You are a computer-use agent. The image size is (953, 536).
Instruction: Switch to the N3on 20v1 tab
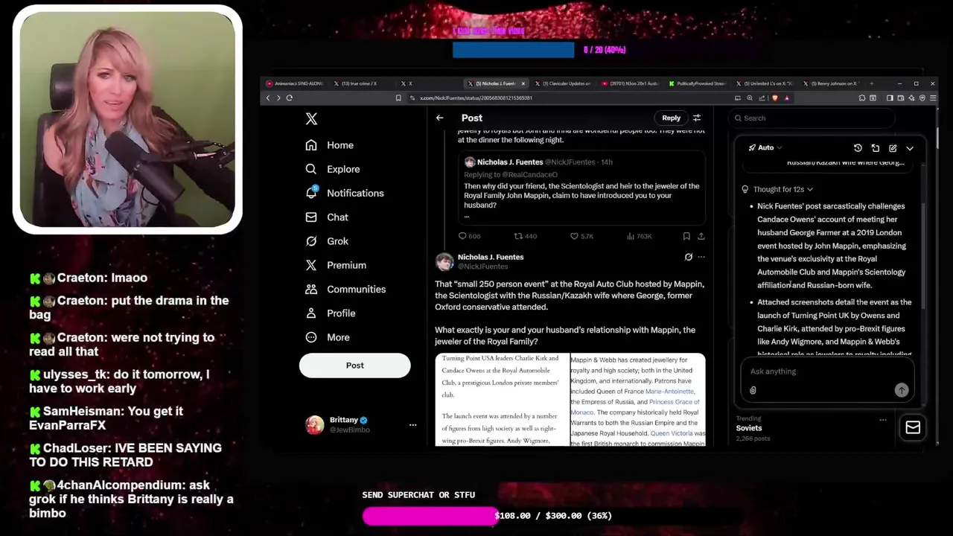pyautogui.click(x=630, y=83)
